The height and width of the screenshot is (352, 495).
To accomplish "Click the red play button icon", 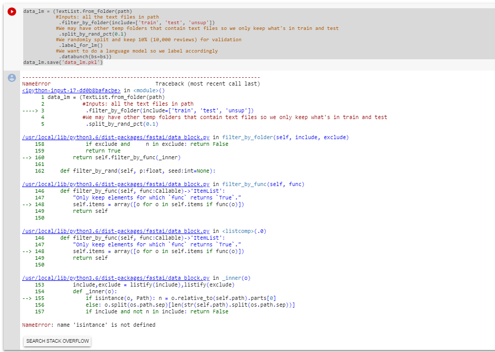I will coord(11,11).
